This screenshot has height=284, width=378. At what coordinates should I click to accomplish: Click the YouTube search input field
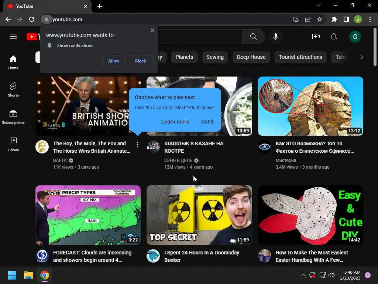click(x=200, y=37)
